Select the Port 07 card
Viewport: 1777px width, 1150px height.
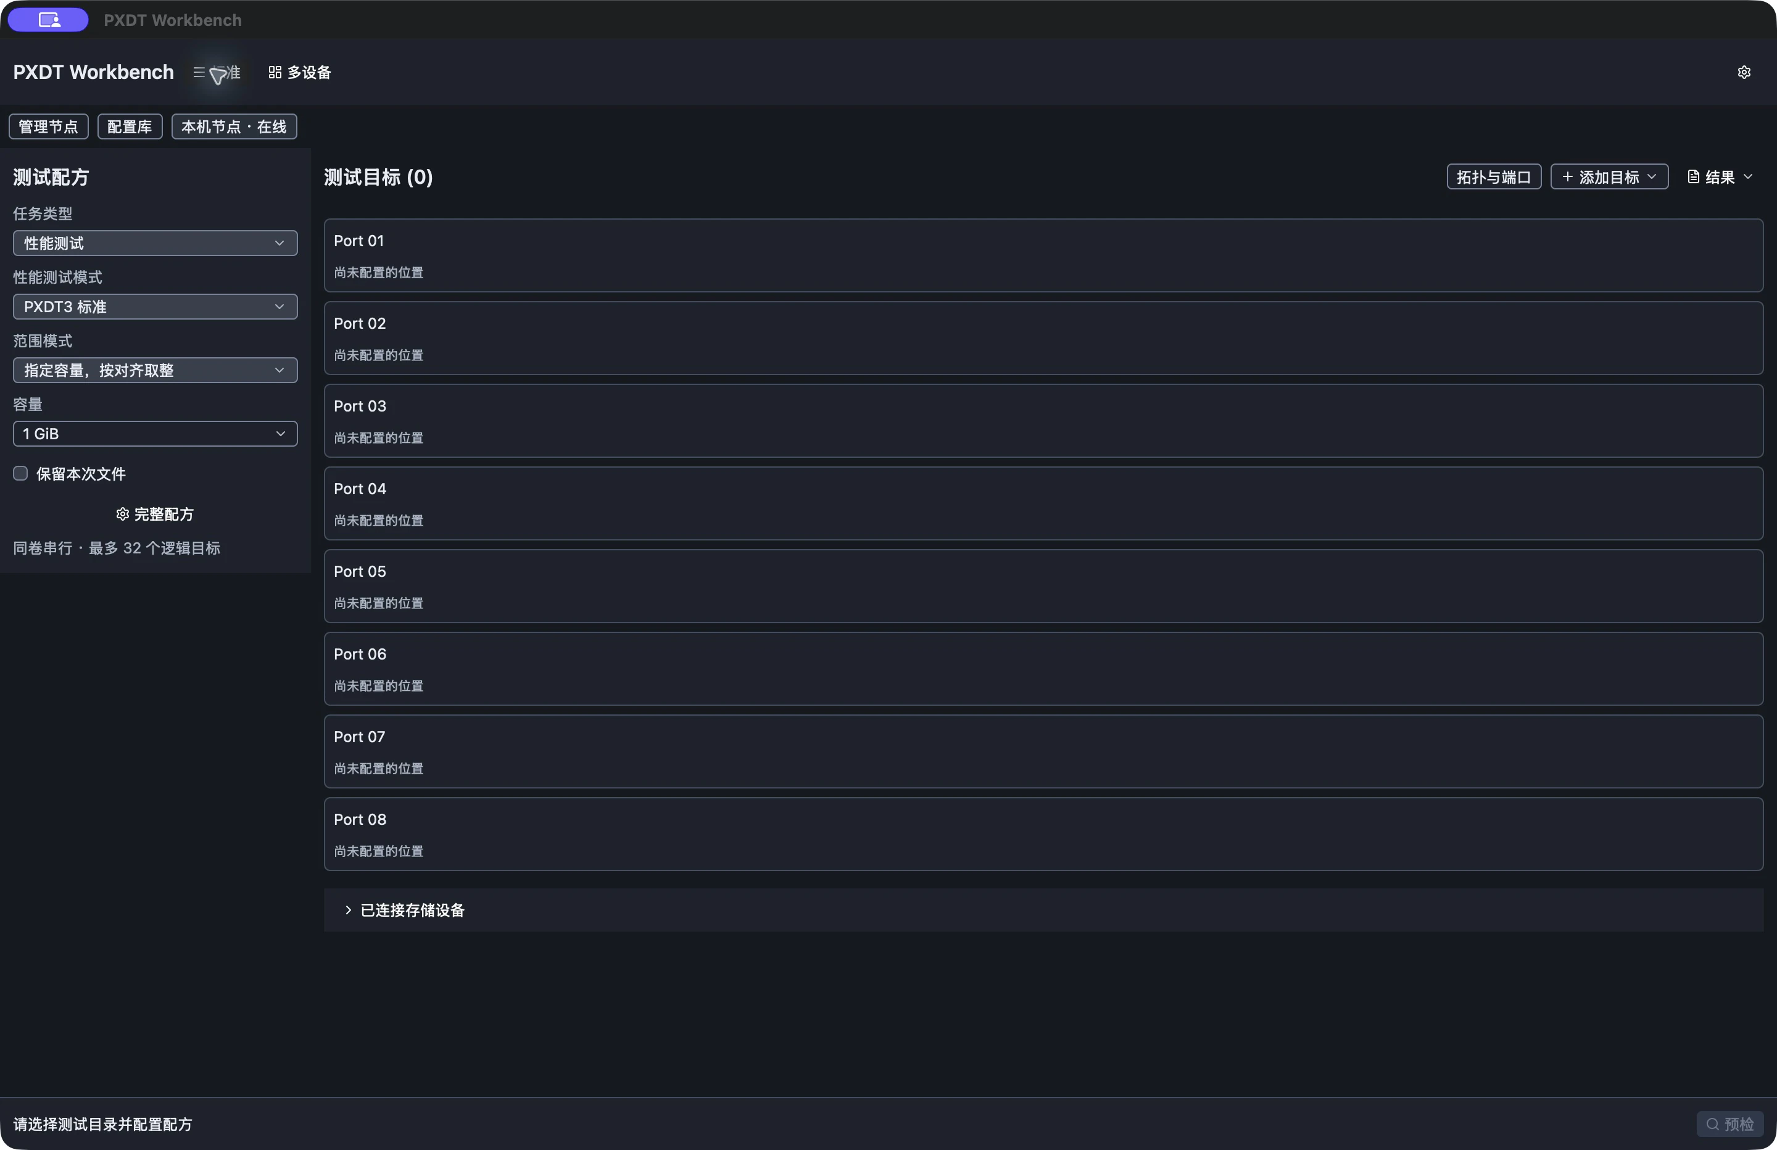(x=1043, y=751)
